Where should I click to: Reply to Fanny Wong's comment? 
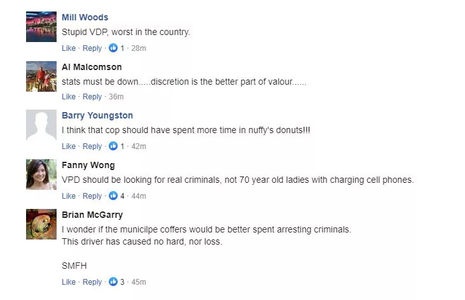pos(92,196)
